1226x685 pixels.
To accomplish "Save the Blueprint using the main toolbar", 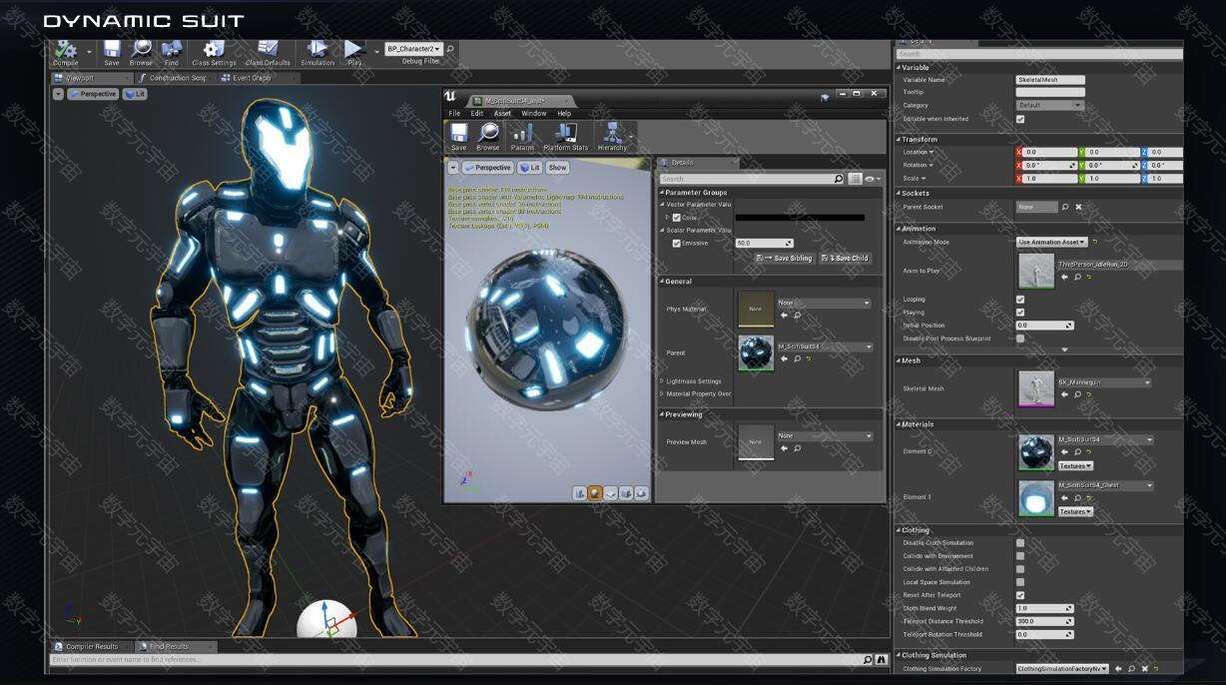I will point(112,53).
